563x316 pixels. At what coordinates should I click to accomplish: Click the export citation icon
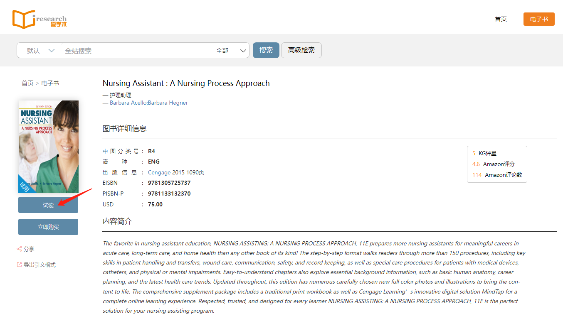point(19,265)
